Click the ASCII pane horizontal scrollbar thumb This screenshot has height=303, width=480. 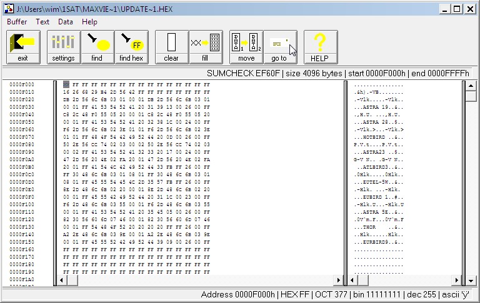click(363, 280)
